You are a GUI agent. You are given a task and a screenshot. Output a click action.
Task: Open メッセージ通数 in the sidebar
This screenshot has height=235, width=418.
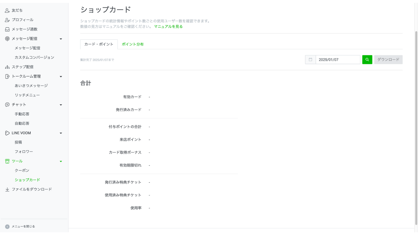(x=24, y=29)
